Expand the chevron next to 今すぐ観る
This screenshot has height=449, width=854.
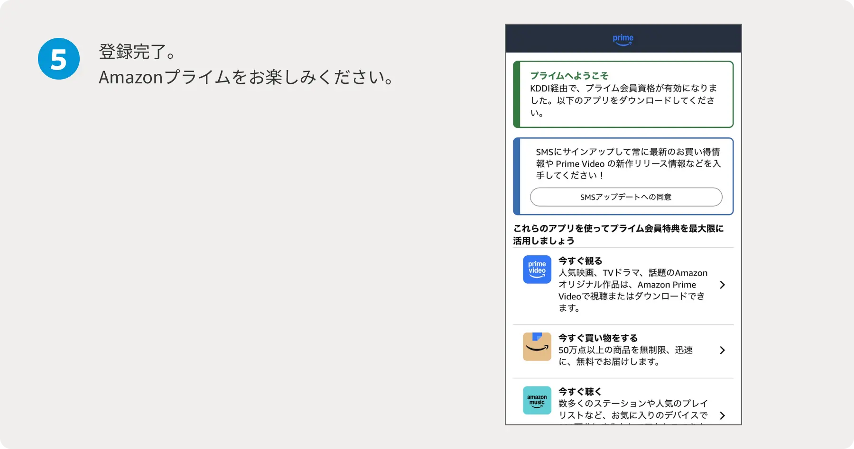tap(722, 285)
